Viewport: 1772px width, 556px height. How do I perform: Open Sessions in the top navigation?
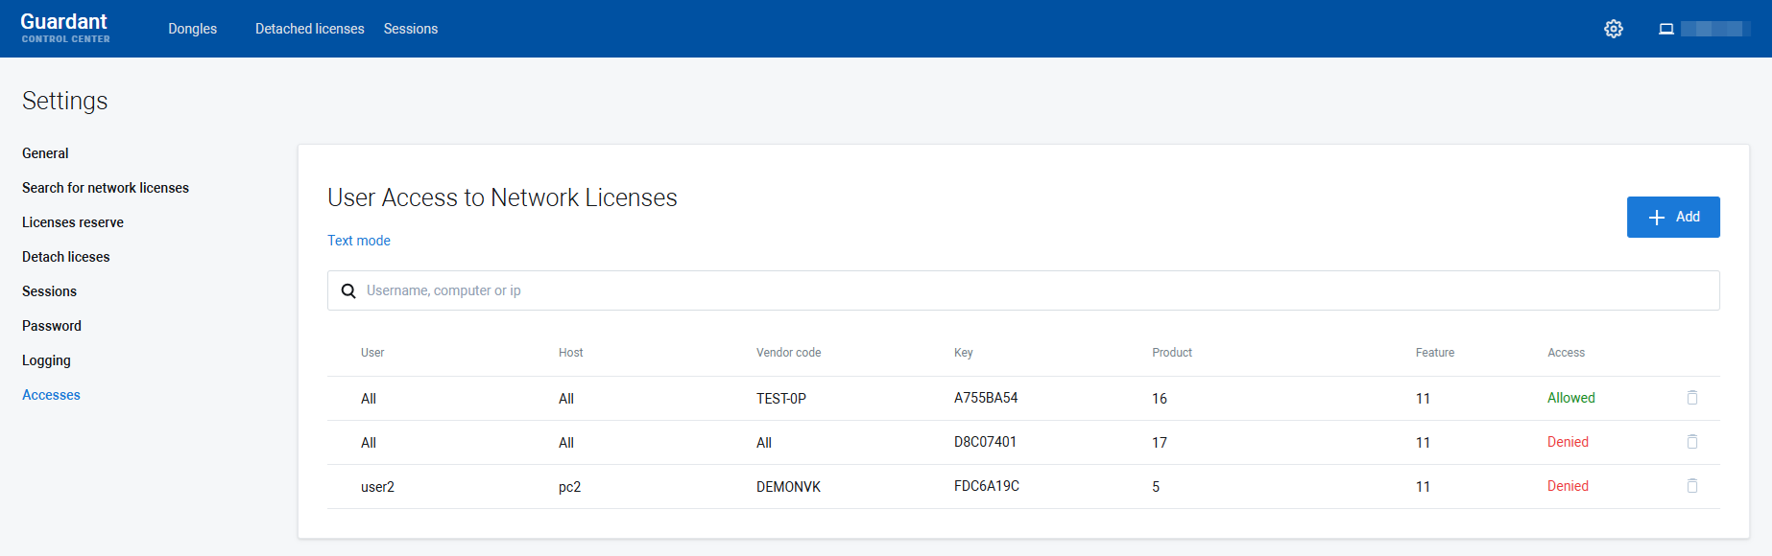click(x=411, y=29)
